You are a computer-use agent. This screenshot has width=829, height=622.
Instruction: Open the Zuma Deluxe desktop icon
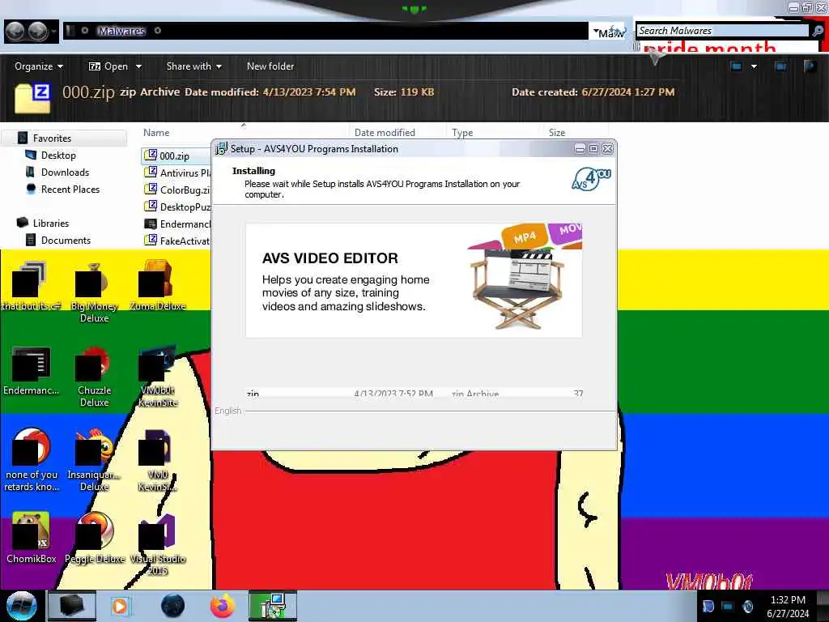pyautogui.click(x=157, y=286)
